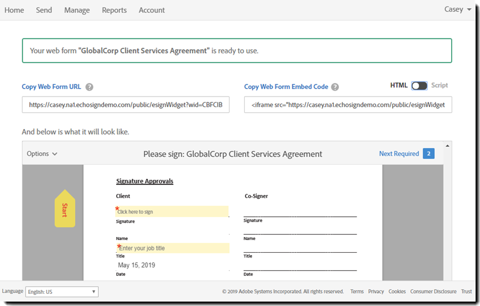Click the red asterisk on signature field
This screenshot has height=306, width=480.
[117, 208]
